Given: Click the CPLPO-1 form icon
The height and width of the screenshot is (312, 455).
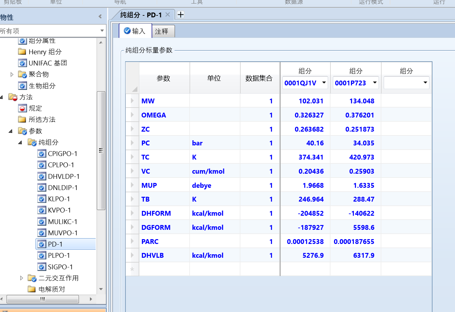Looking at the screenshot, I should 42,165.
